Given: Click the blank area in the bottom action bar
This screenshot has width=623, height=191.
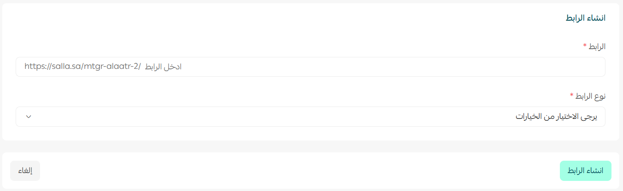Looking at the screenshot, I should coord(300,171).
